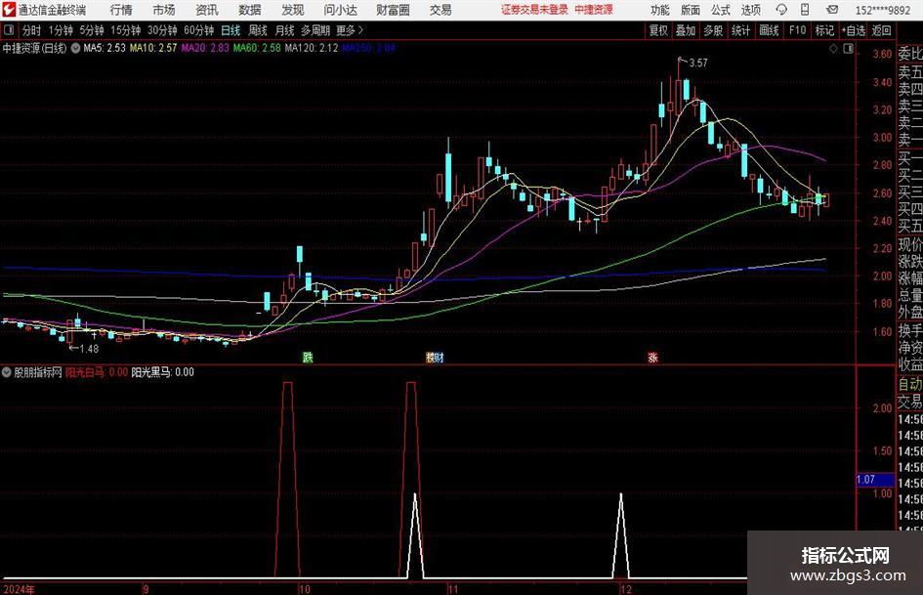Switch to 15分钟 period
923x595 pixels.
click(x=125, y=30)
